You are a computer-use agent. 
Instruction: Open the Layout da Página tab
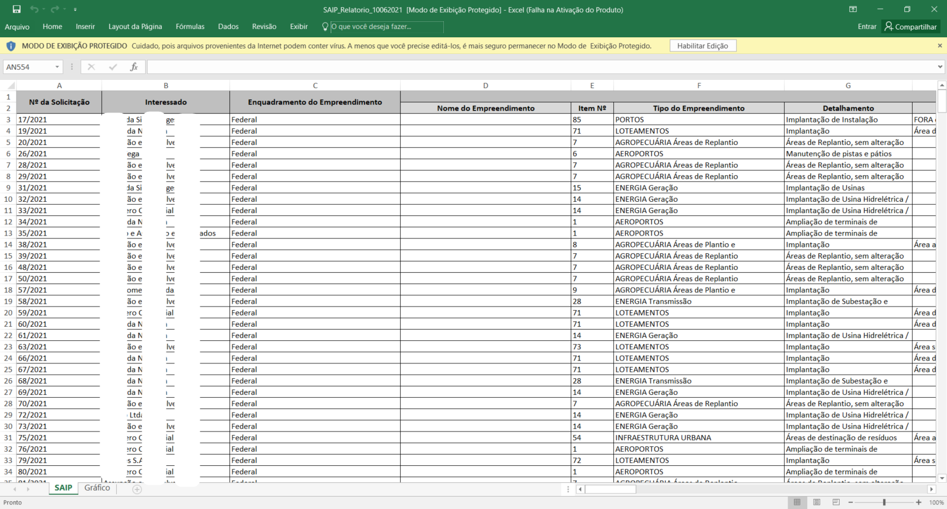click(135, 27)
